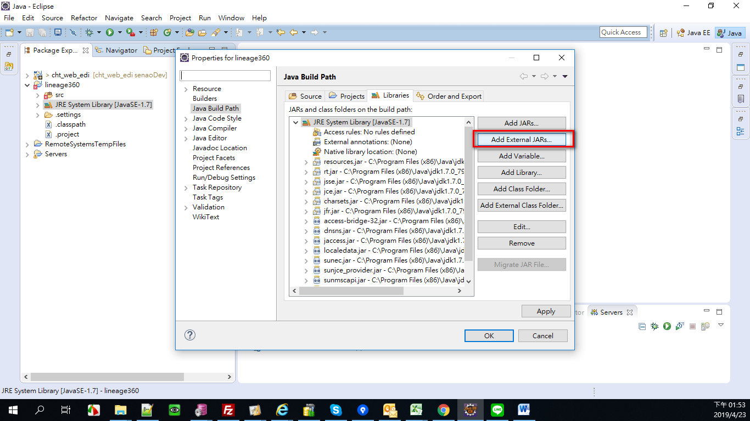Click the Windows Start button
750x421 pixels.
pos(13,409)
